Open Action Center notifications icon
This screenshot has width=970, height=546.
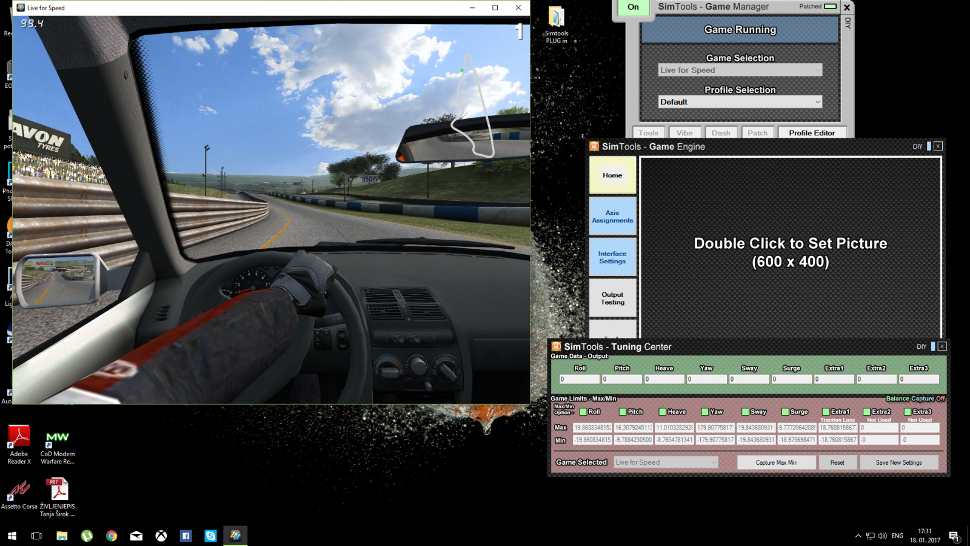954,536
